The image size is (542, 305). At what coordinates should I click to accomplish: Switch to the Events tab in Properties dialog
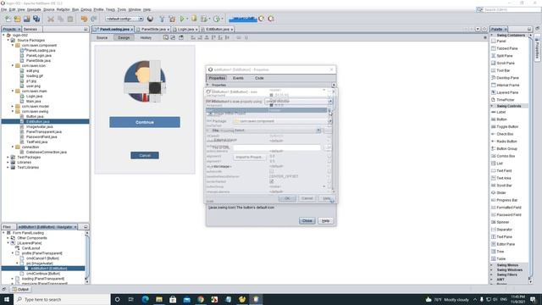click(x=238, y=78)
